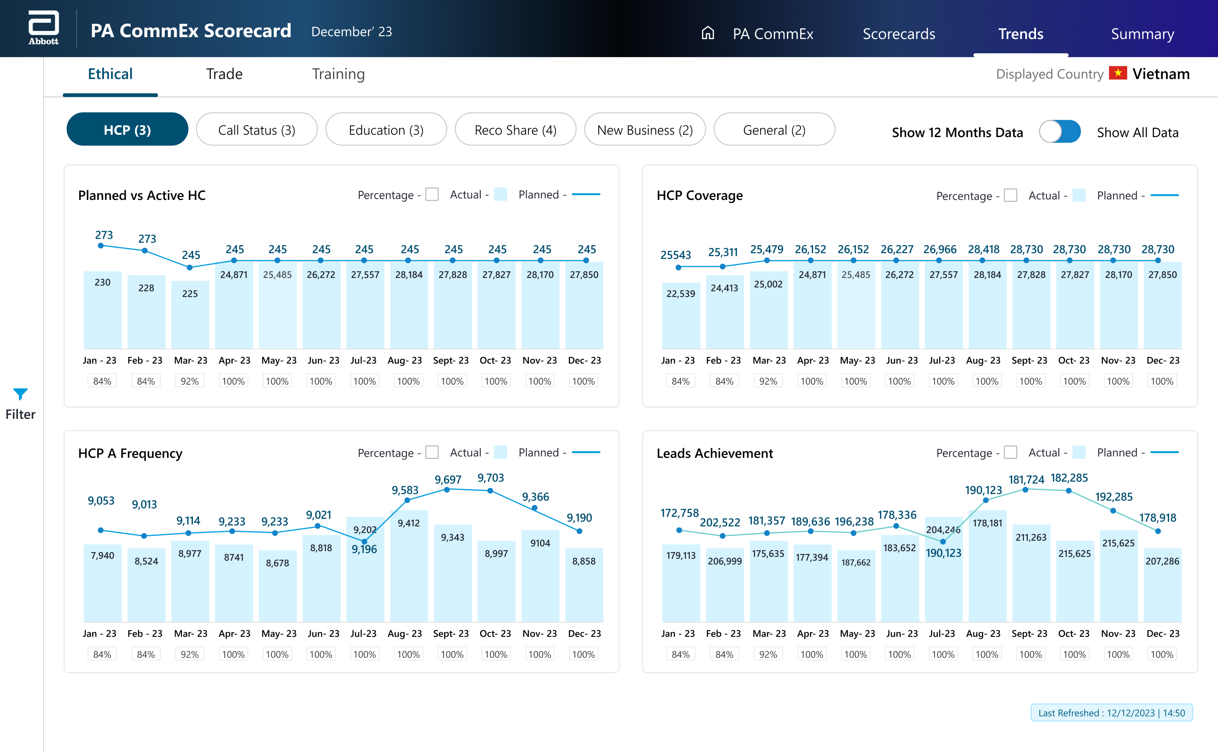The image size is (1218, 752).
Task: Click Actual color swatch in HCP Coverage legend
Action: pyautogui.click(x=1079, y=195)
